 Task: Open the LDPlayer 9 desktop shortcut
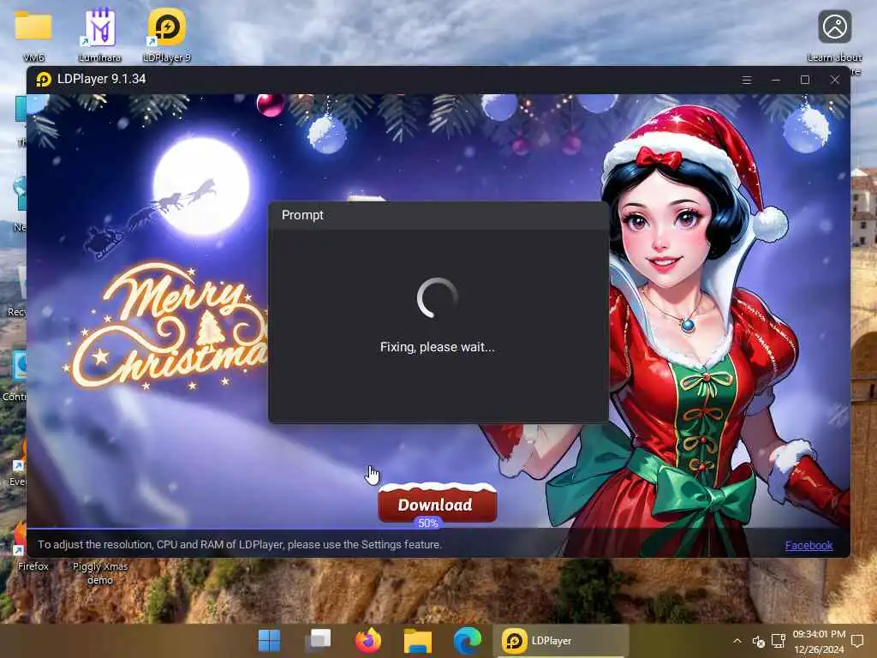[167, 33]
